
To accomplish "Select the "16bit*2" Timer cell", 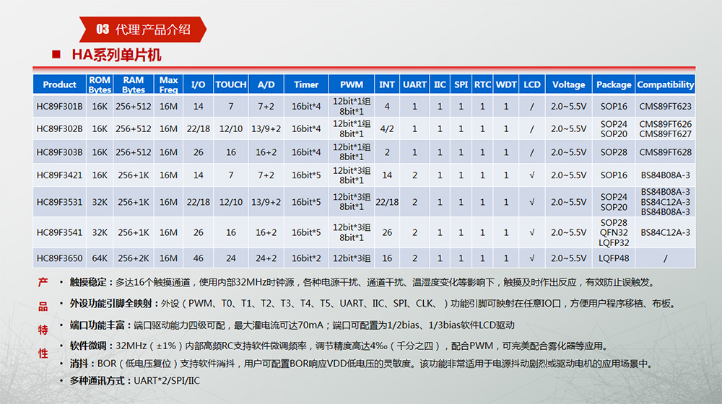I will 306,258.
